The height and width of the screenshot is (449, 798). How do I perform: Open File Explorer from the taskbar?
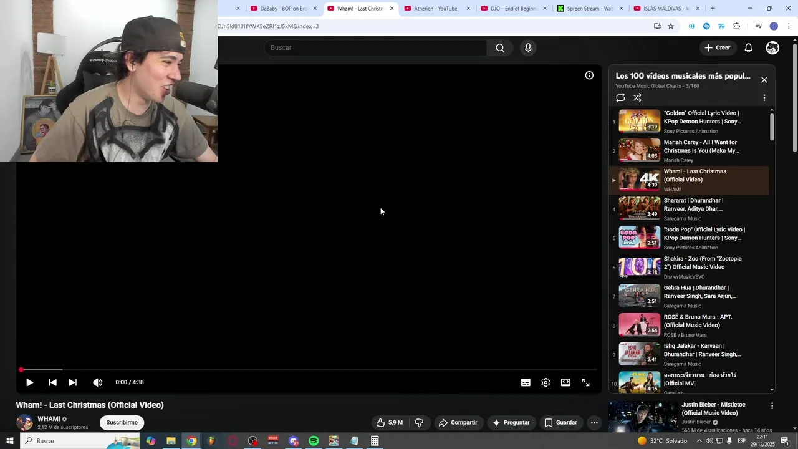click(x=171, y=441)
